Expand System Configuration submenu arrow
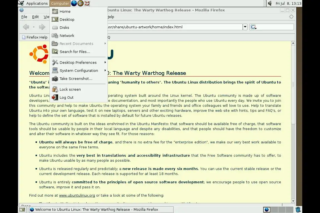The height and width of the screenshot is (213, 320). coord(105,70)
